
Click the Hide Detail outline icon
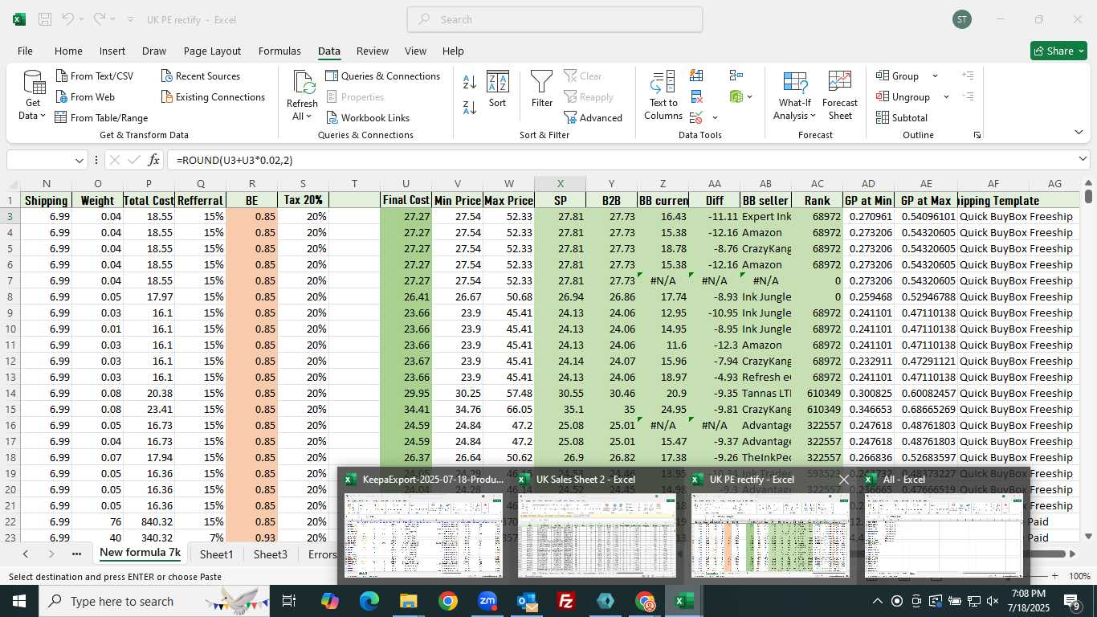tap(968, 96)
